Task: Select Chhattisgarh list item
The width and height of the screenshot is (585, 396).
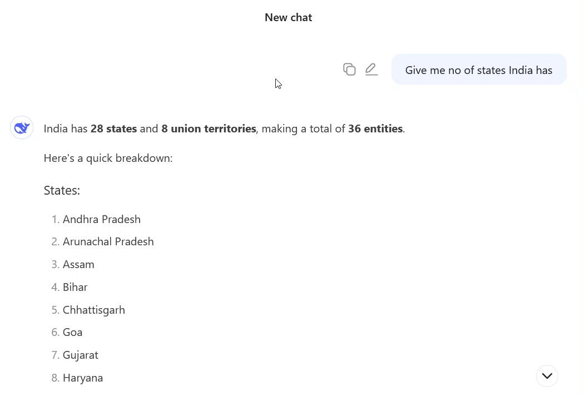Action: [x=93, y=310]
